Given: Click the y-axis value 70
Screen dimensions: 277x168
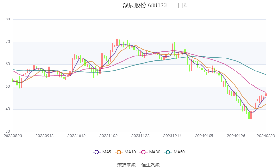Looking at the screenshot, I should tap(8, 42).
